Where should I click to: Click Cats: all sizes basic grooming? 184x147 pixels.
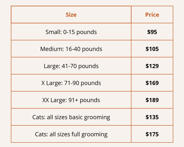[71, 117]
